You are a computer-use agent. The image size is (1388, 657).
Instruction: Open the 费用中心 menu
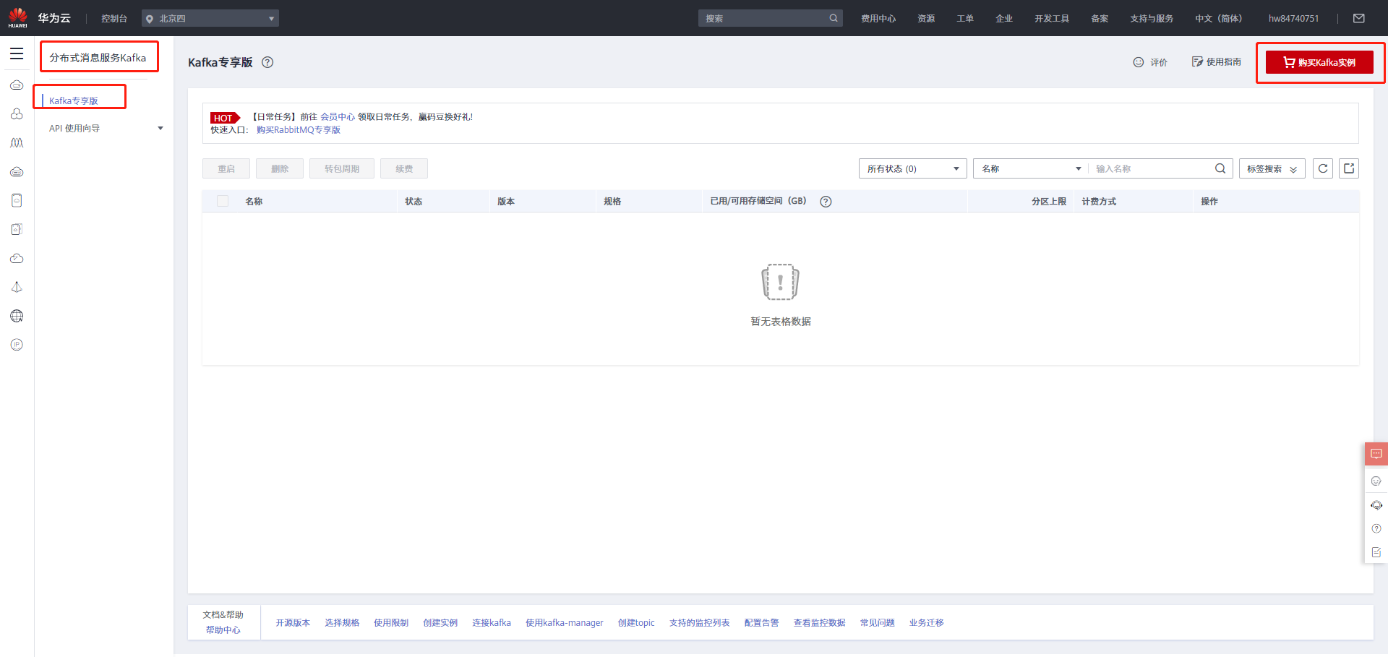(878, 18)
